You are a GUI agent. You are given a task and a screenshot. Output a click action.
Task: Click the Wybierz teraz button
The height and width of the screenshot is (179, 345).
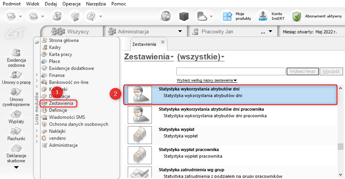[303, 71]
